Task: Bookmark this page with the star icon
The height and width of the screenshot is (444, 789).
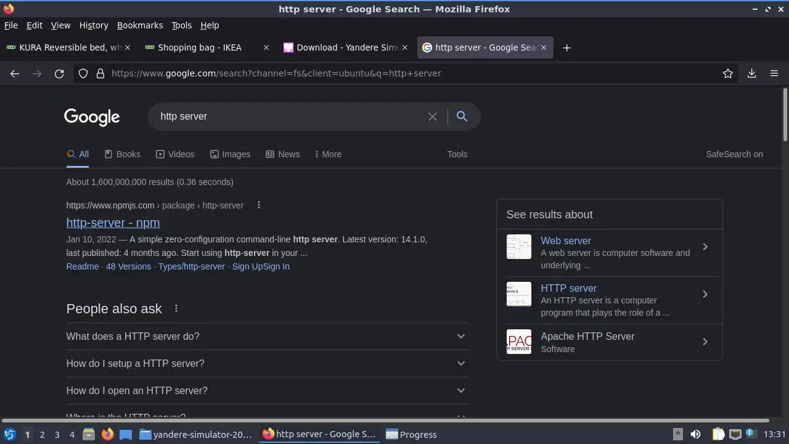Action: tap(728, 73)
